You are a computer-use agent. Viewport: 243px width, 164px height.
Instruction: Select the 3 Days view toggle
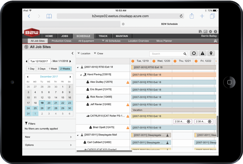tap(42, 69)
